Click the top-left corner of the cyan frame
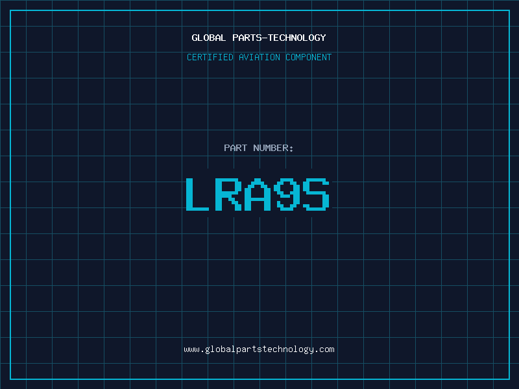 [x=10, y=10]
